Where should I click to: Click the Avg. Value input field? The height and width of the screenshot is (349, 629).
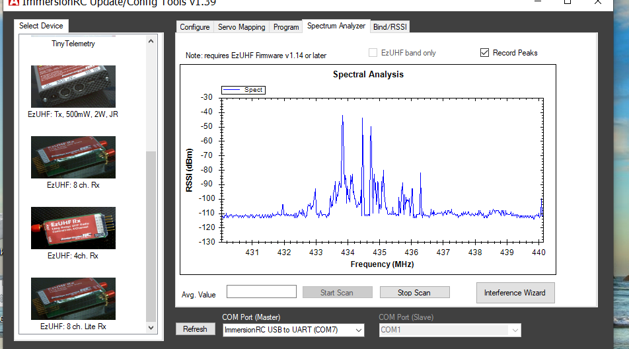tap(261, 291)
